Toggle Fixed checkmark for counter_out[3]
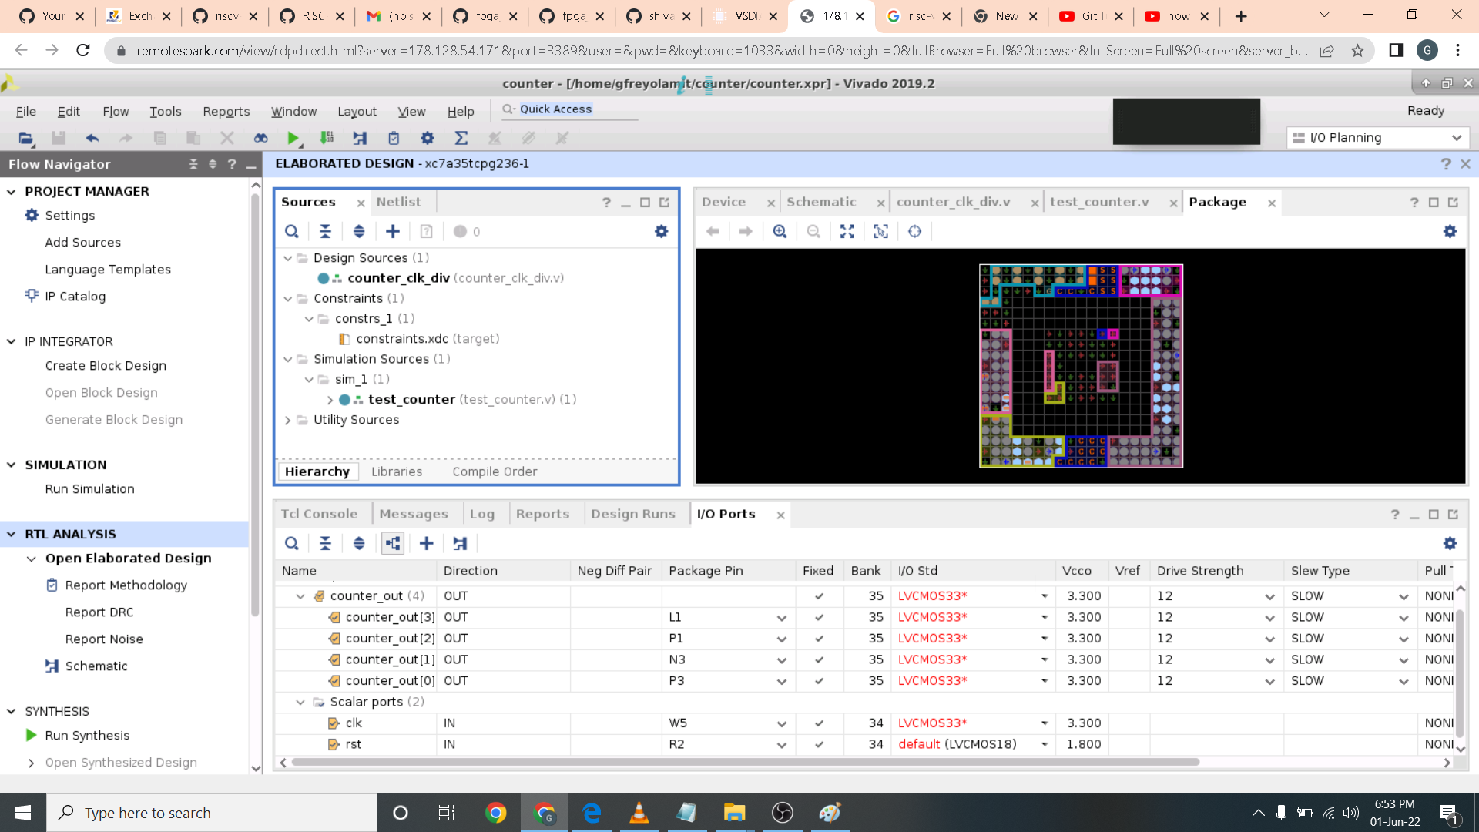The width and height of the screenshot is (1479, 832). tap(819, 617)
